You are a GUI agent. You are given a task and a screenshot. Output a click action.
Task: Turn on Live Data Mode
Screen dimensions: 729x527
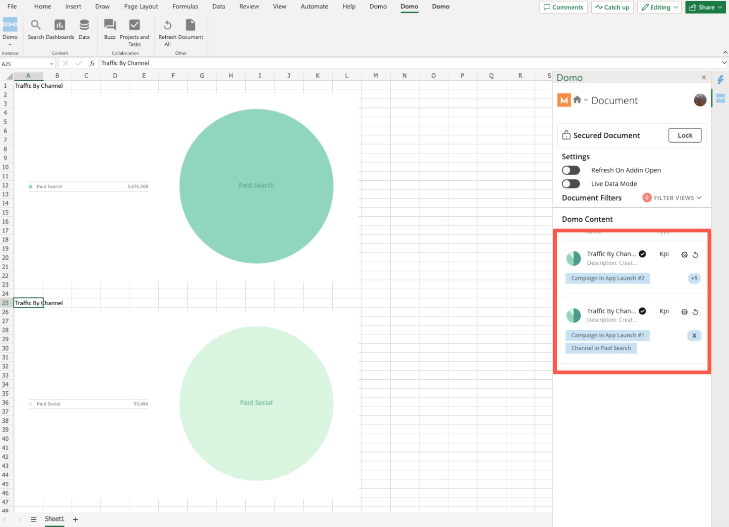click(571, 184)
